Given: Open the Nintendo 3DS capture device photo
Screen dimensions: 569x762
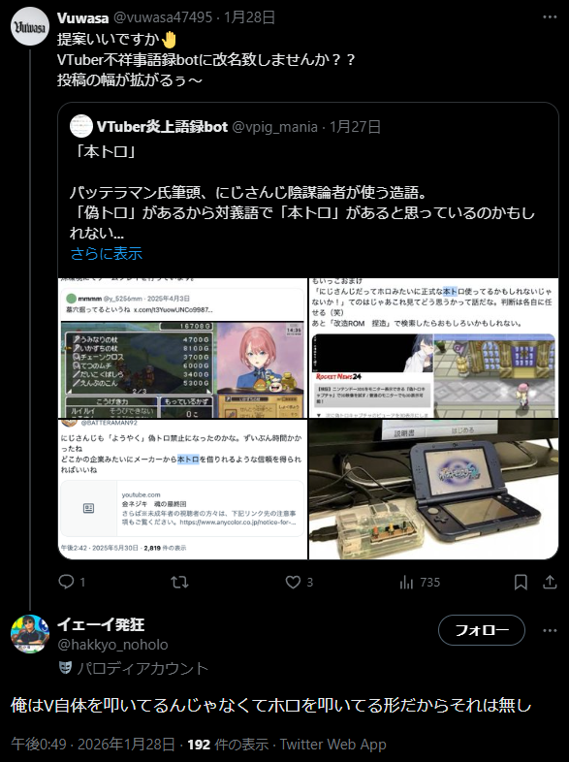Looking at the screenshot, I should (433, 490).
